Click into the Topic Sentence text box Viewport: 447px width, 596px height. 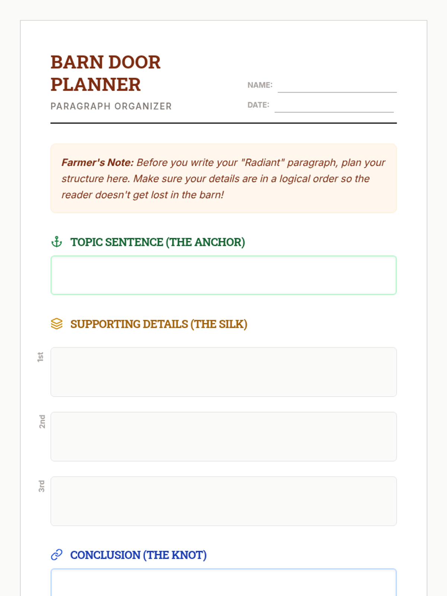[223, 275]
